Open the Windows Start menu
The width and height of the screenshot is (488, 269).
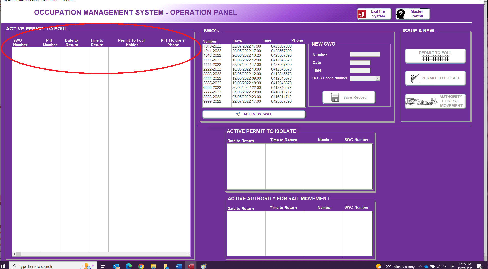(x=3, y=266)
